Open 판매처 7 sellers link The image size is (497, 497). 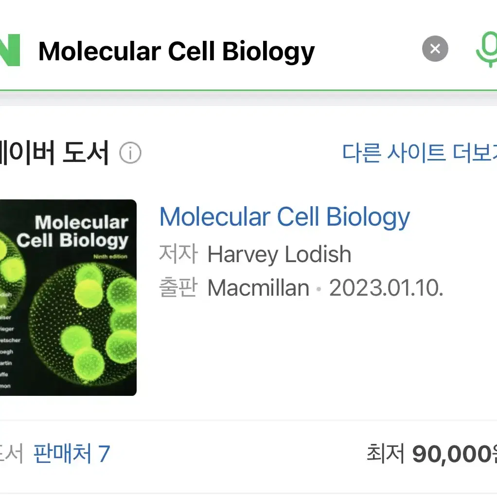point(72,454)
